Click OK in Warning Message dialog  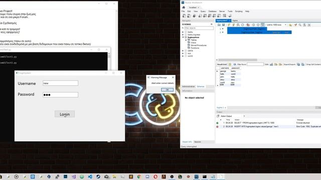coord(167,90)
